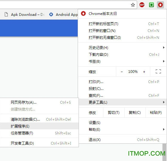Viewport: 167px width, 161px height.
Task: Choose 查找(F)... menu item
Action: pos(122,96)
